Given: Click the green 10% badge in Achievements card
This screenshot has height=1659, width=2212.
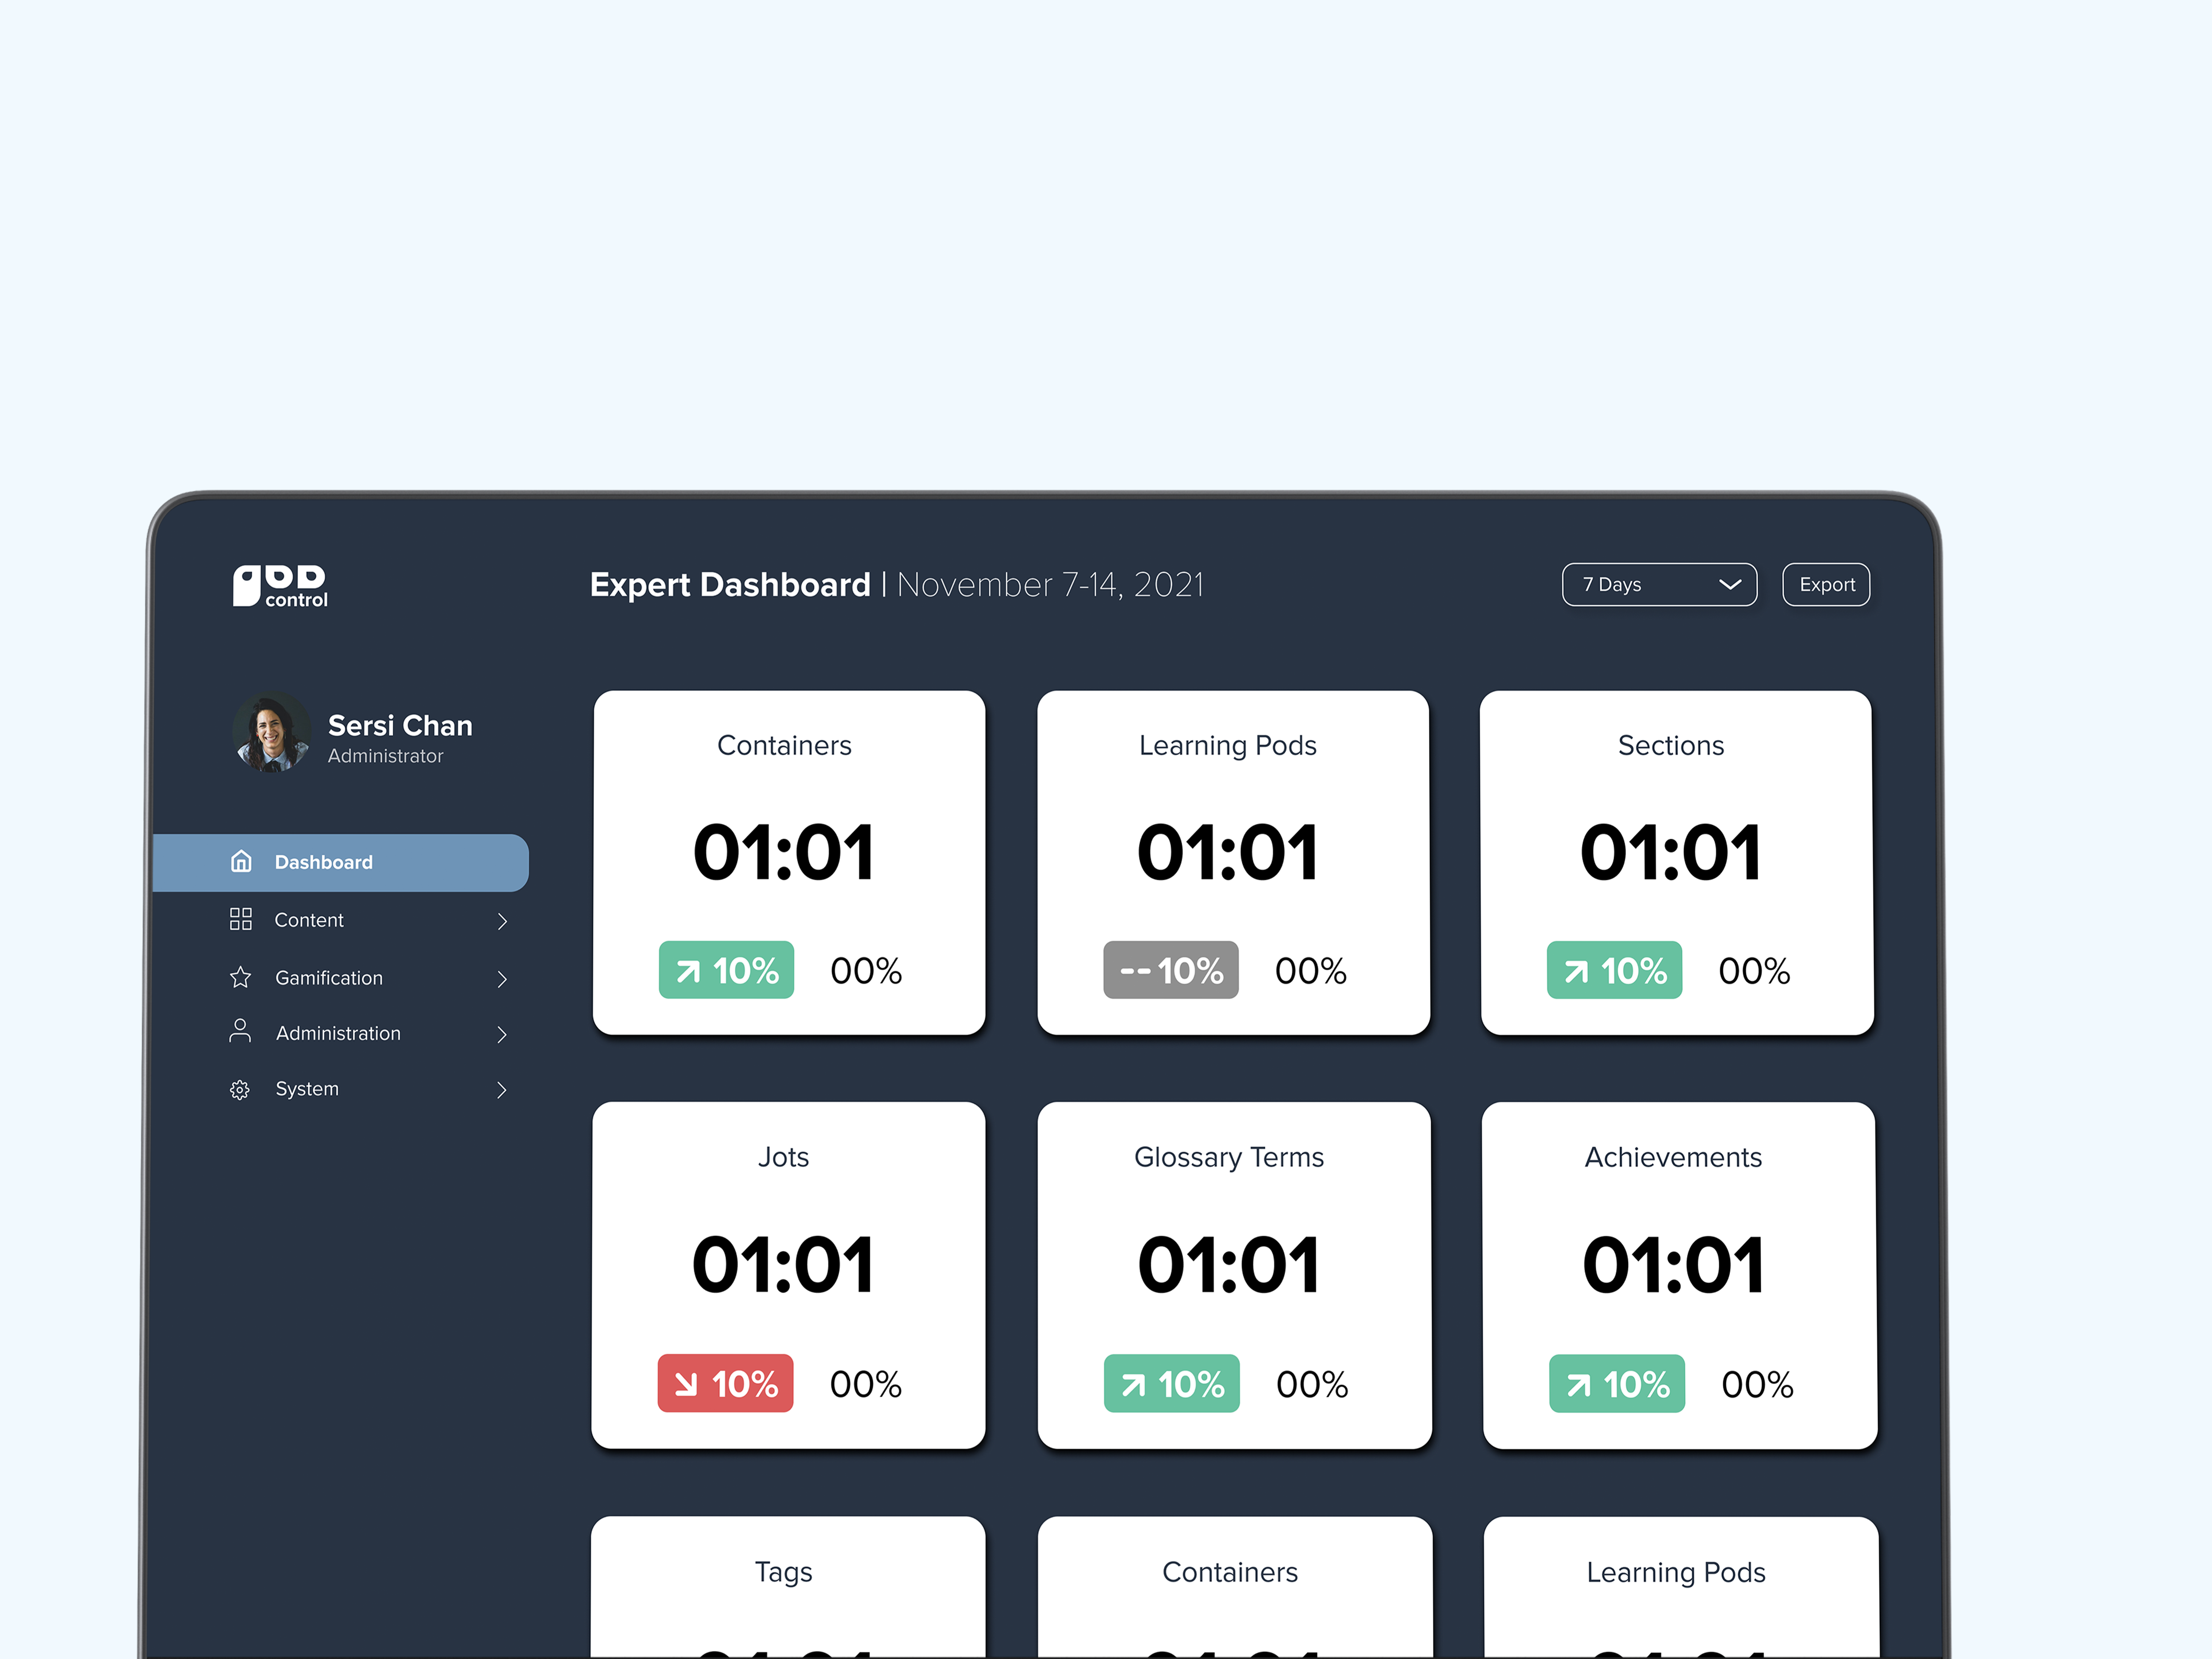Looking at the screenshot, I should pyautogui.click(x=1617, y=1384).
